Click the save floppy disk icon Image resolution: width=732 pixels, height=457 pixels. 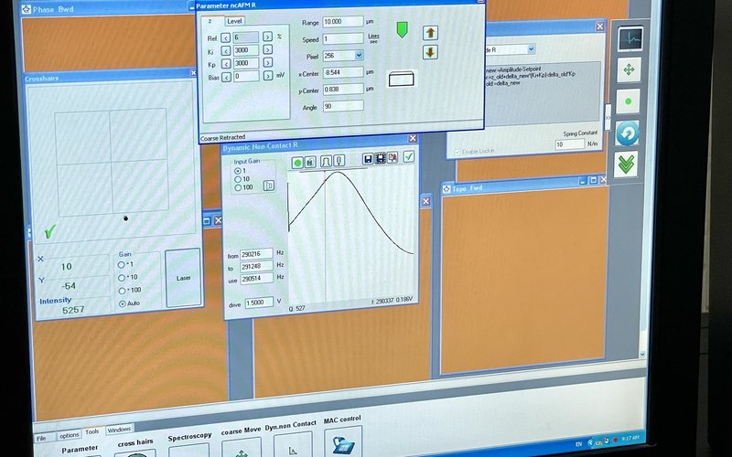click(367, 159)
